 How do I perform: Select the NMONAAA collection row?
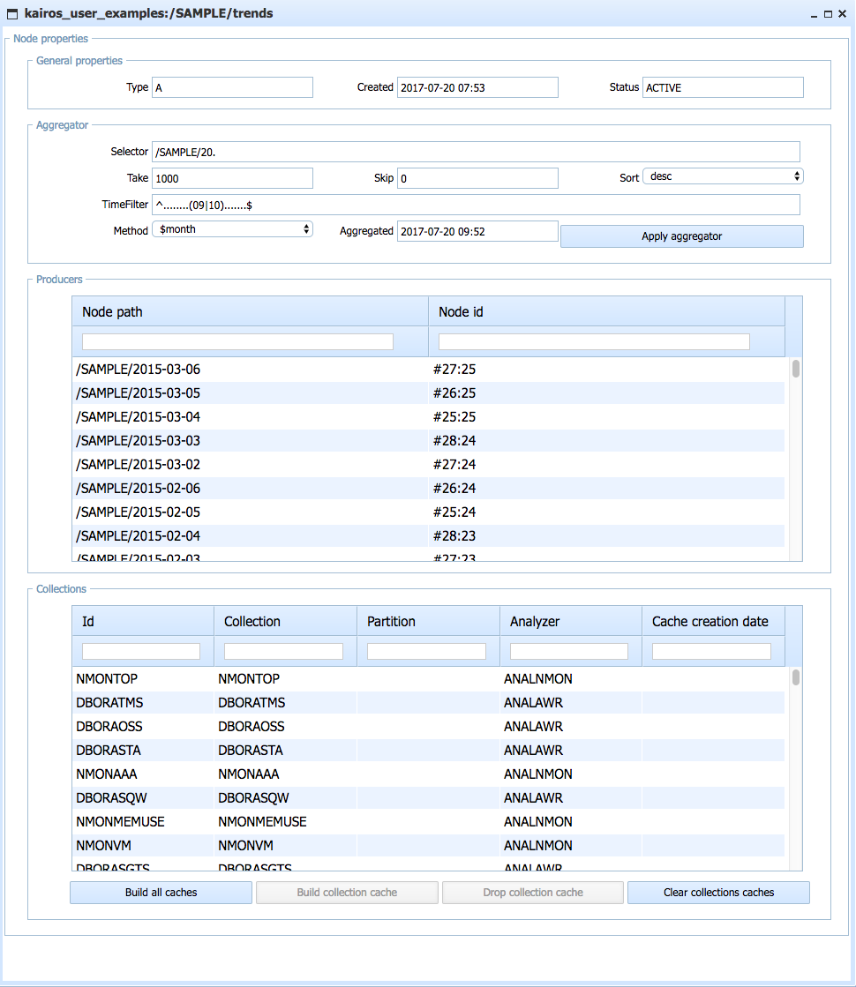tap(428, 774)
